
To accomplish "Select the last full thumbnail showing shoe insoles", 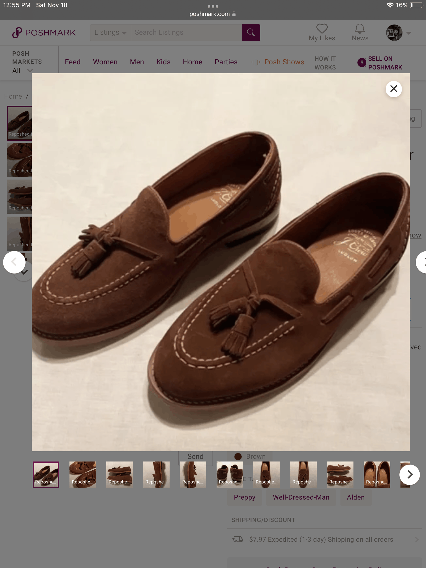I will click(376, 475).
